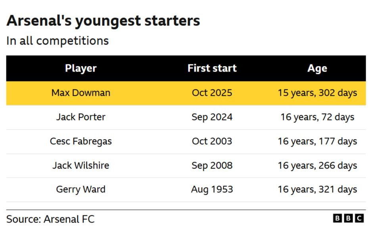Click the Source: Arsenal FC text

click(x=50, y=219)
